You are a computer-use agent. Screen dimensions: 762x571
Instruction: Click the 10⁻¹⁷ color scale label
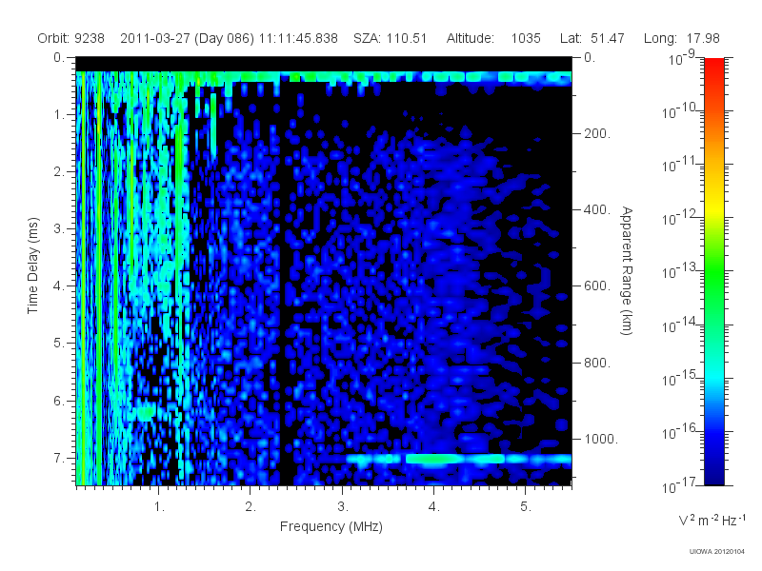pyautogui.click(x=680, y=485)
